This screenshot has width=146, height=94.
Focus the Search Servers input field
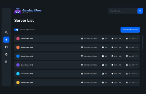coord(123,11)
